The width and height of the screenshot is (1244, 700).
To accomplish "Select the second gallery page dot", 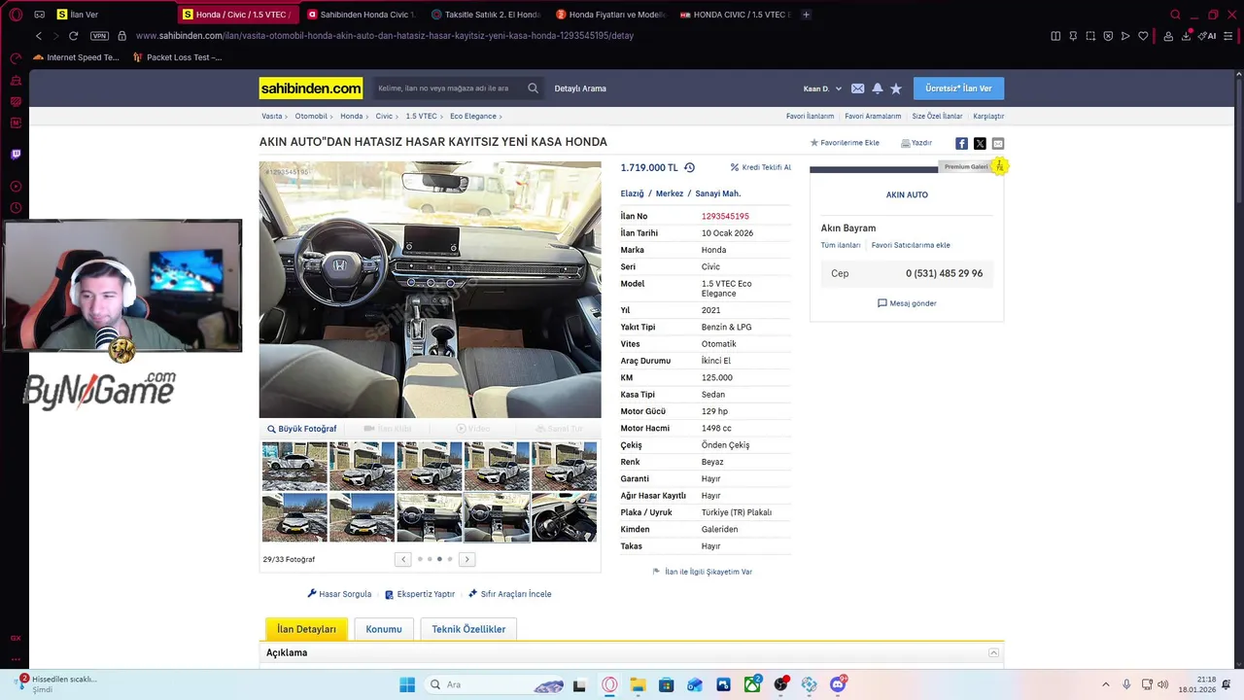I will pos(430,559).
